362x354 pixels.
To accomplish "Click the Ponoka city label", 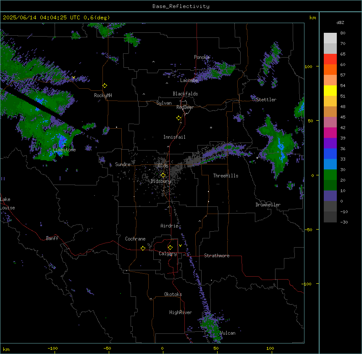I will coord(202,57).
